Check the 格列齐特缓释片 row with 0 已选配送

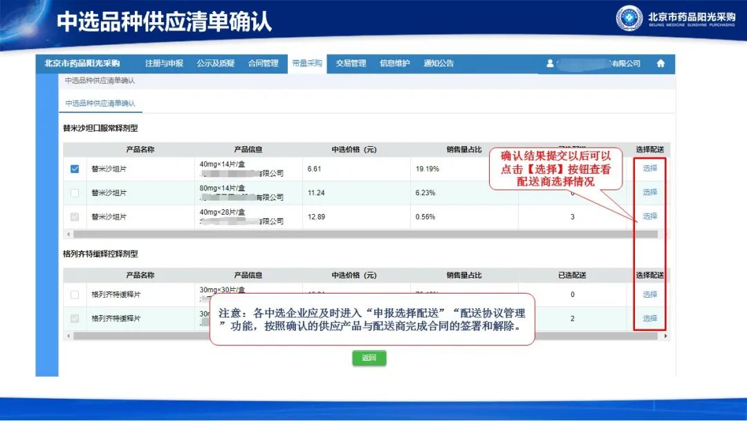75,295
